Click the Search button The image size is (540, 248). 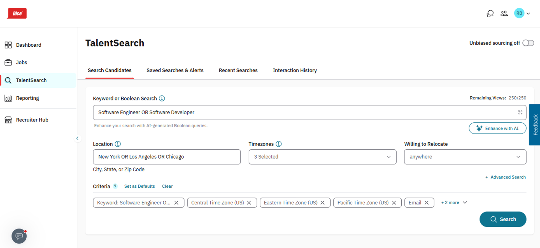[503, 219]
